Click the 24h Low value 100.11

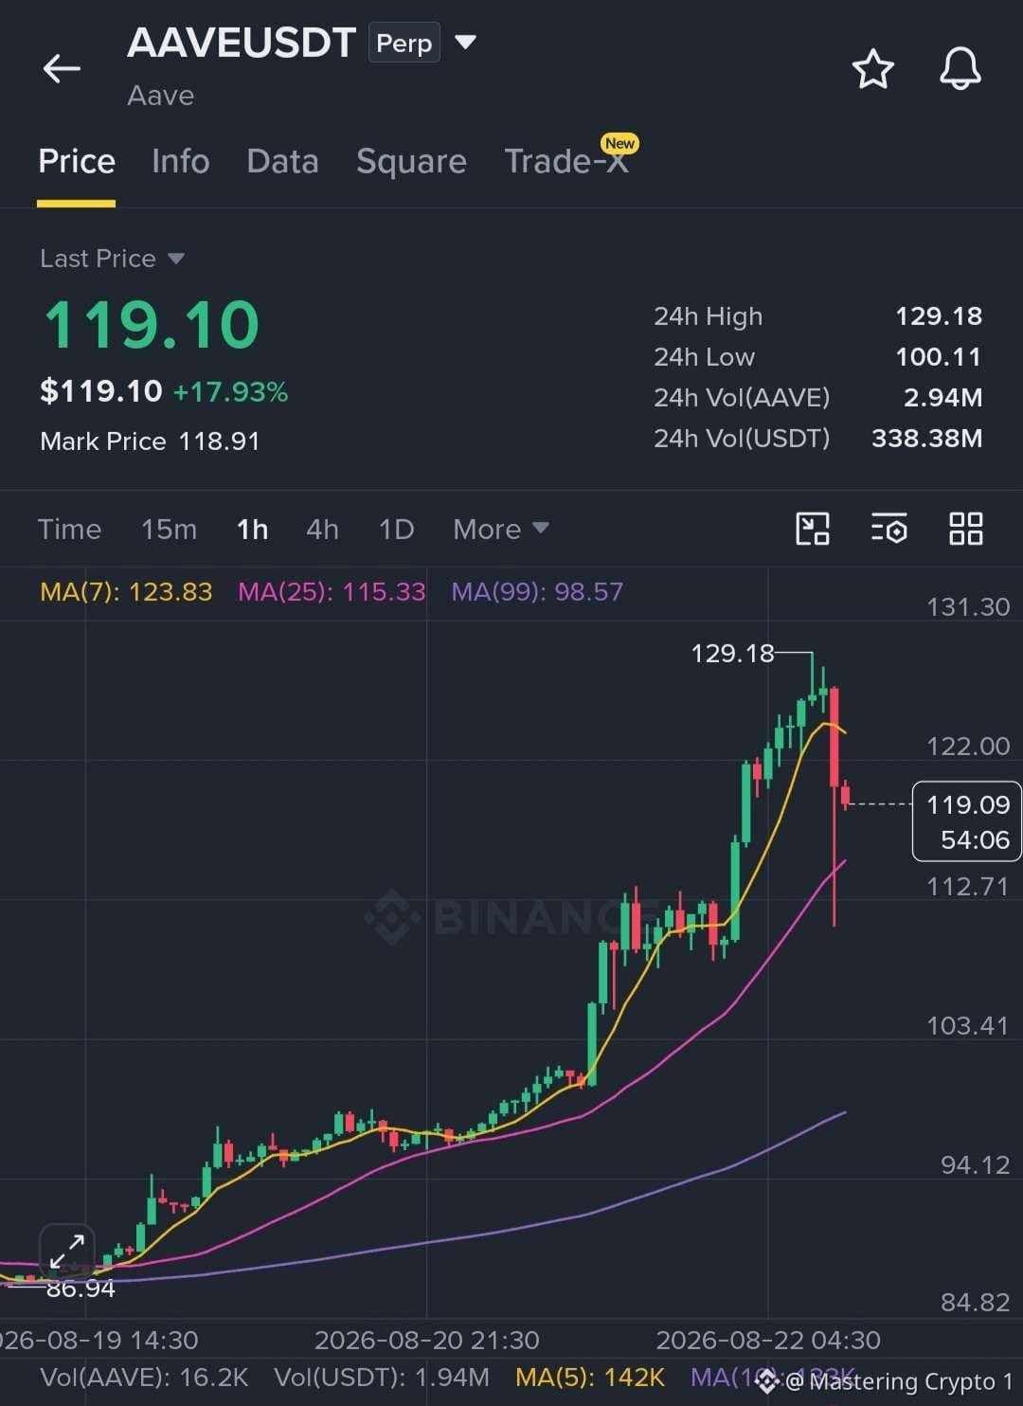click(939, 356)
